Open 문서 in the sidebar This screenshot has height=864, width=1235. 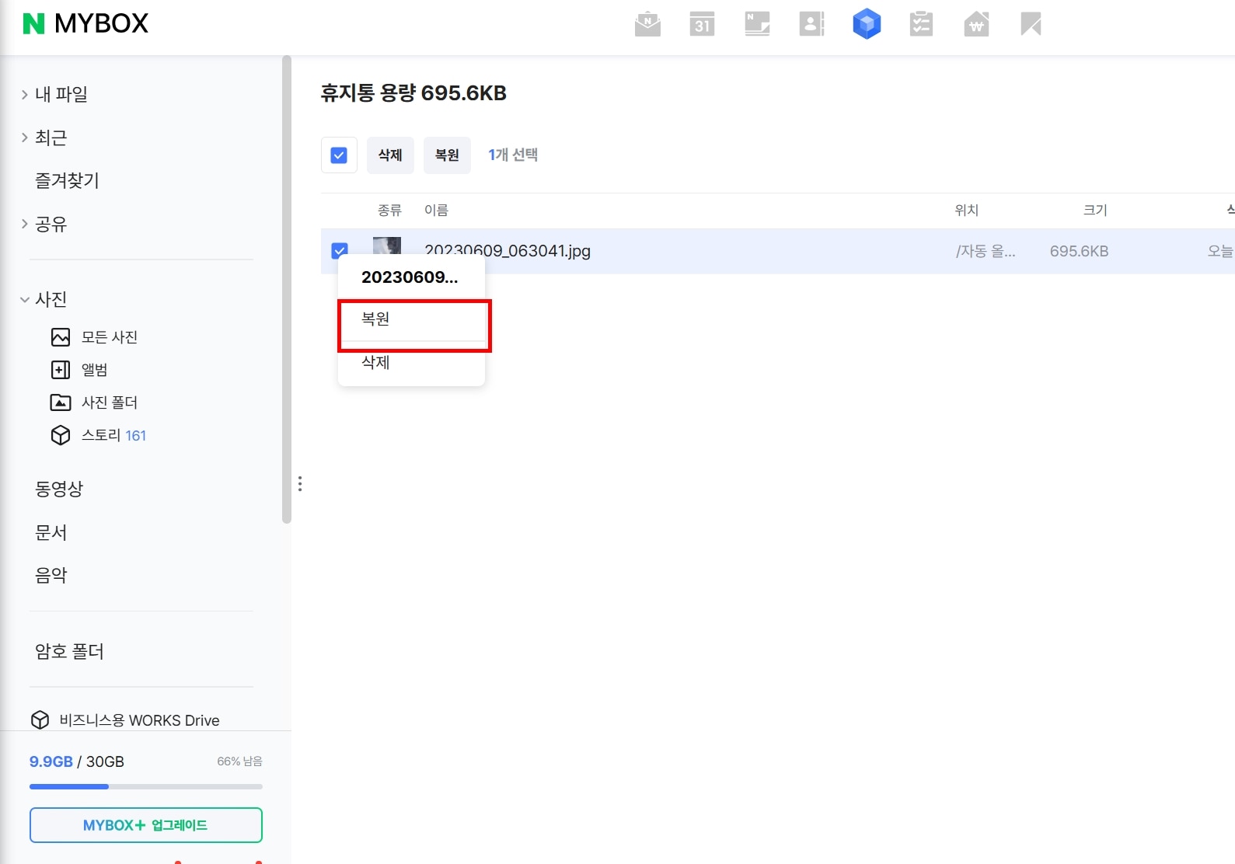(x=51, y=532)
